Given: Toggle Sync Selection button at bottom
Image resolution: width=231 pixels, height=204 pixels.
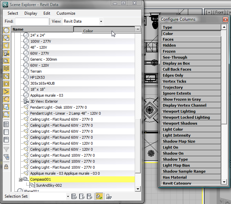Looking at the screenshot, I should (x=99, y=196).
